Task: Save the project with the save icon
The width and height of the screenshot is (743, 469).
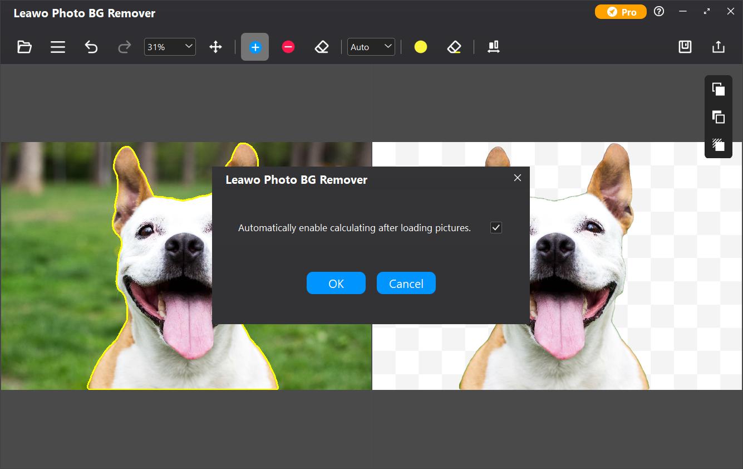Action: point(685,47)
